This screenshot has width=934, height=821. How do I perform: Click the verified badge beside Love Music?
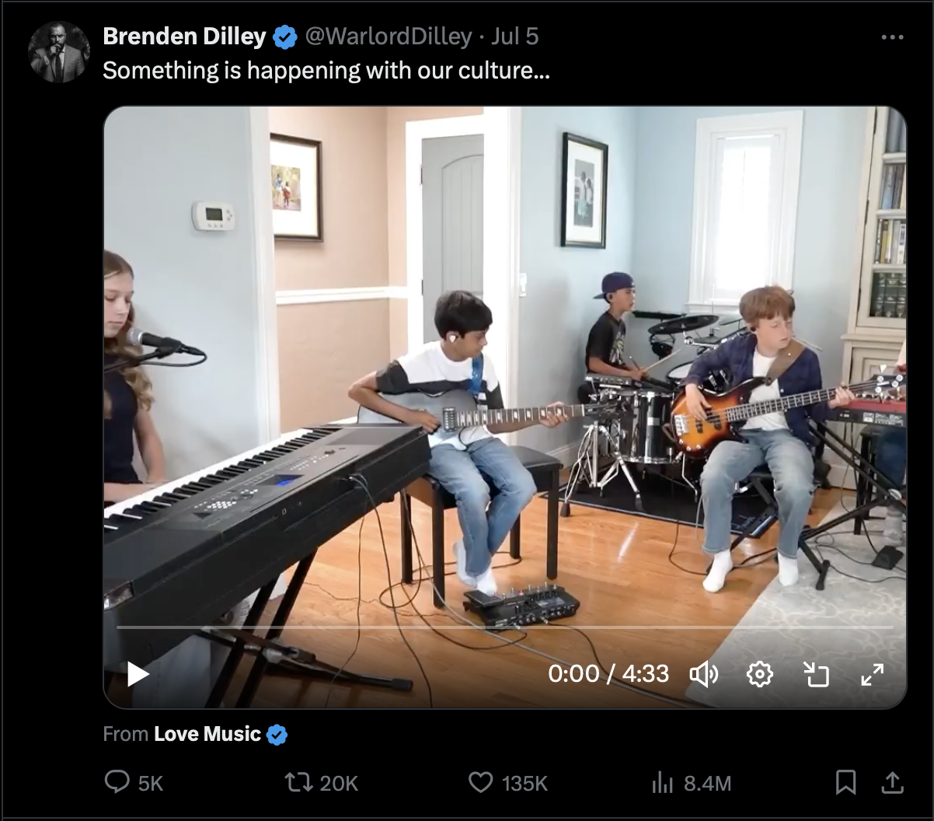277,735
